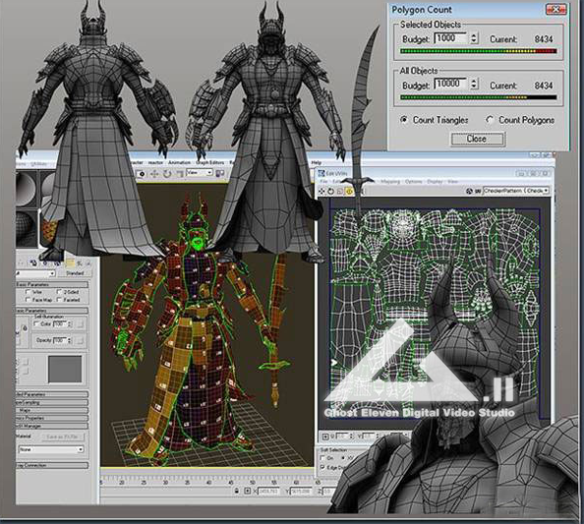Click the Selected Objects Budget input field
The image size is (584, 524).
tap(450, 38)
